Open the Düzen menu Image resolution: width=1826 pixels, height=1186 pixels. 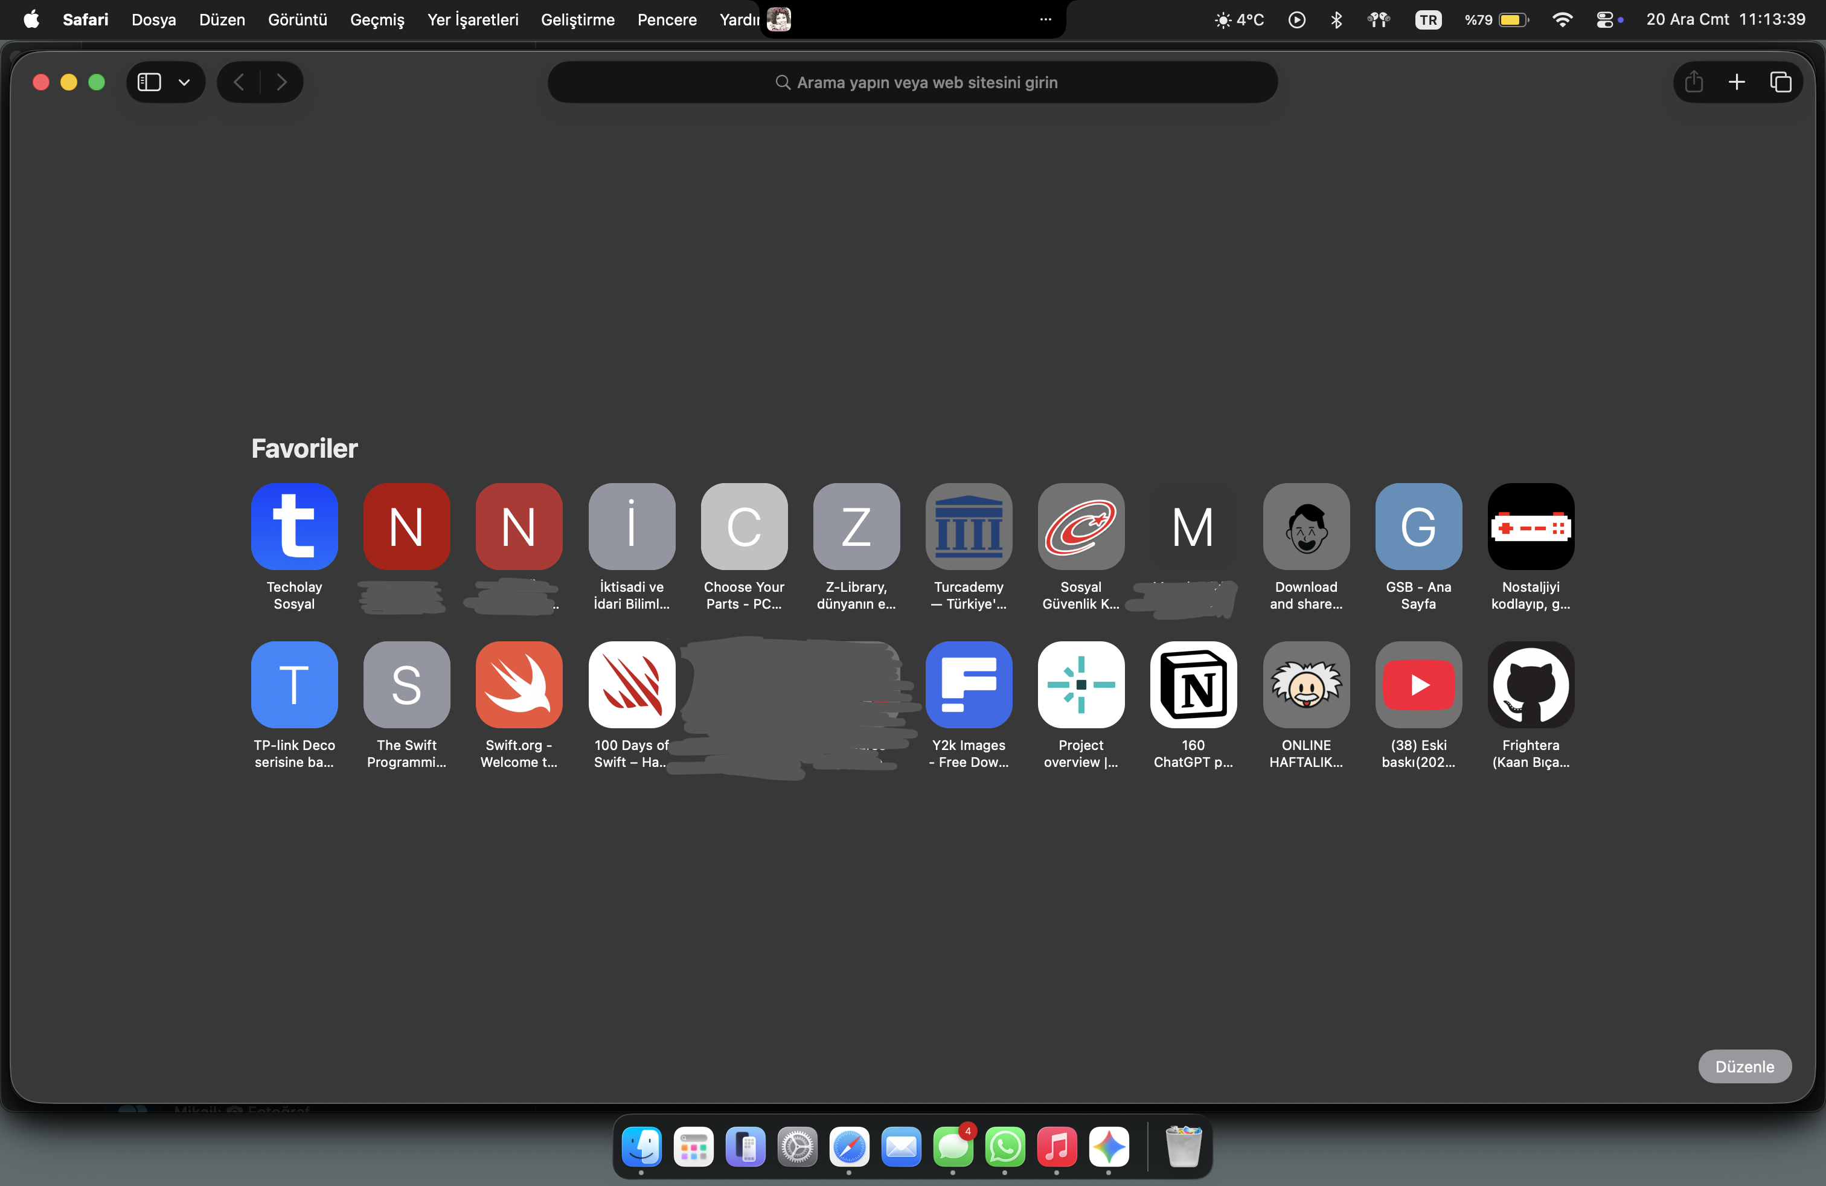click(x=222, y=19)
